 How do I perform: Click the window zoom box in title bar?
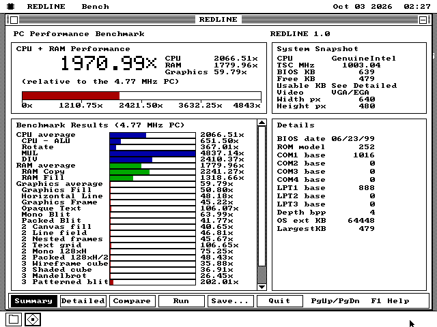click(423, 20)
